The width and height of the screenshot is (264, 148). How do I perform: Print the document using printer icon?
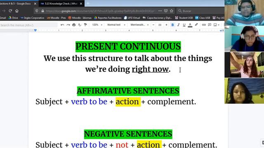(74, 25)
